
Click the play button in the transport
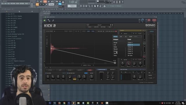[x=40, y=4]
